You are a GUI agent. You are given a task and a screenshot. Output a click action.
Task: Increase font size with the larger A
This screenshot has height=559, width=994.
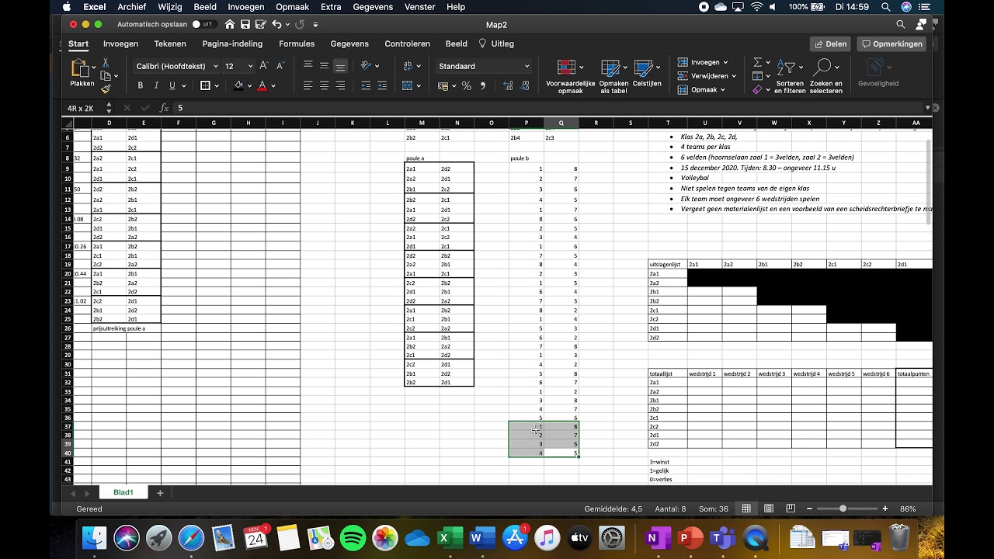point(264,66)
